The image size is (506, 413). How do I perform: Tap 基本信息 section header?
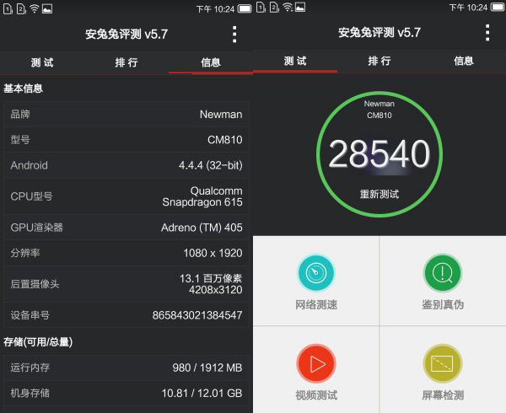tap(24, 88)
